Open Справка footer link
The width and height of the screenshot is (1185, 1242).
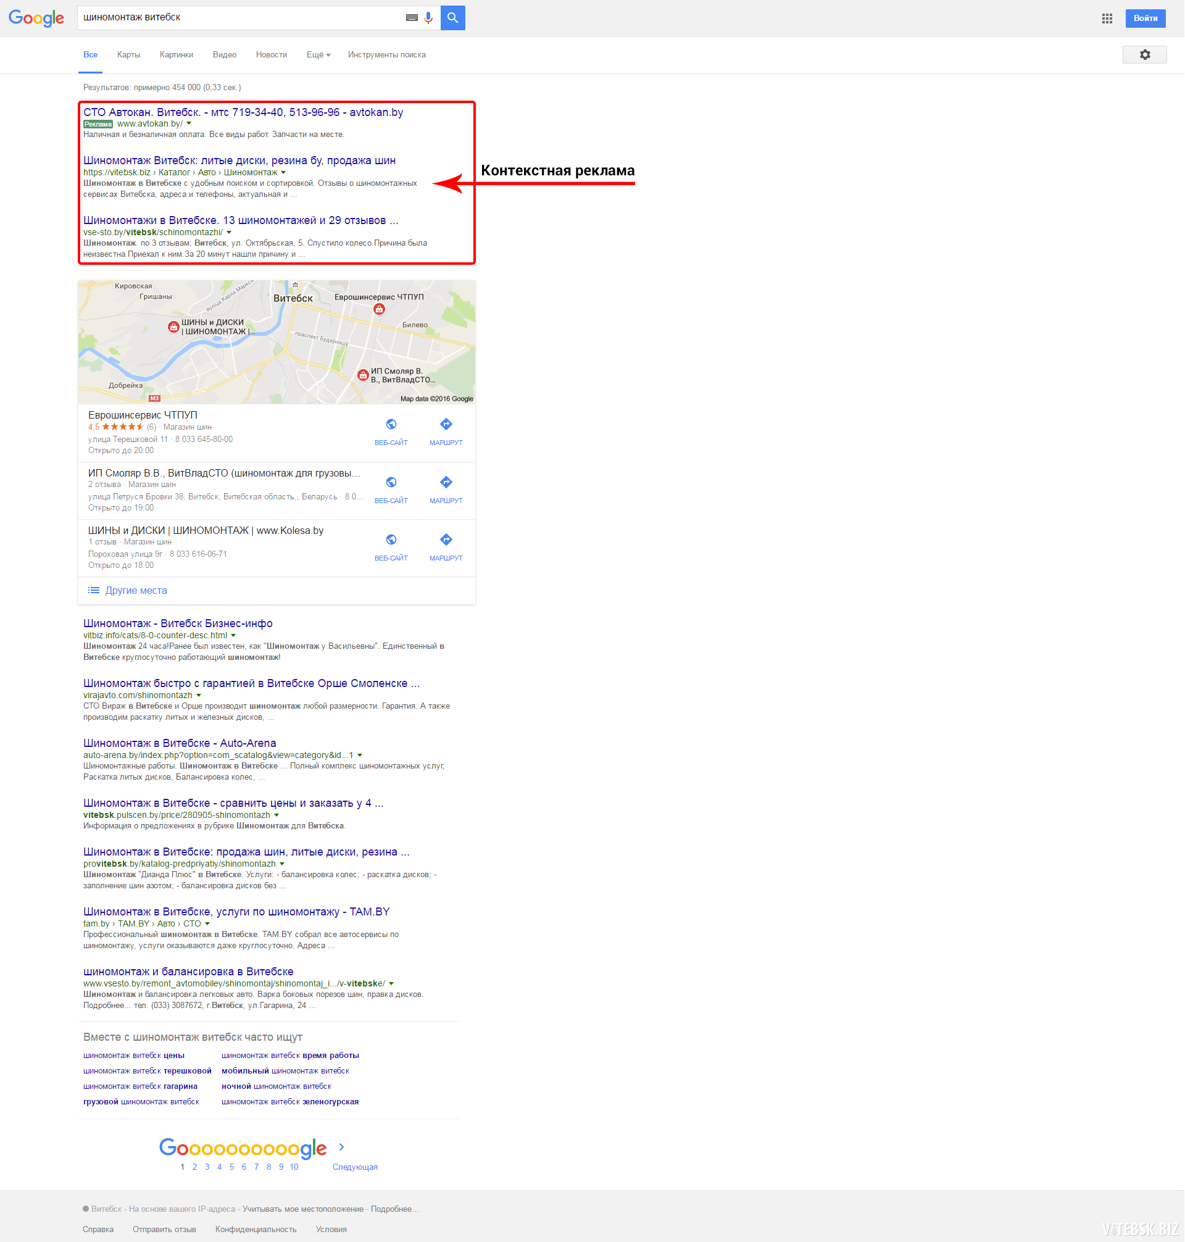[x=98, y=1230]
